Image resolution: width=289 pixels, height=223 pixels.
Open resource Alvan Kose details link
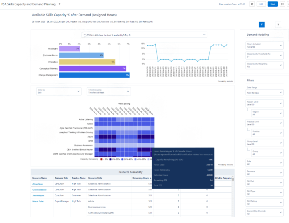tap(37, 184)
